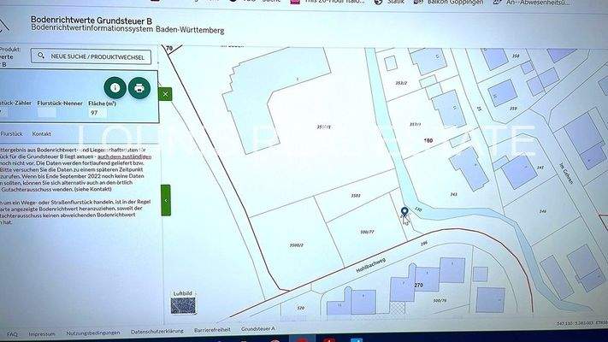
Task: Open the Impressum footer link
Action: point(42,333)
